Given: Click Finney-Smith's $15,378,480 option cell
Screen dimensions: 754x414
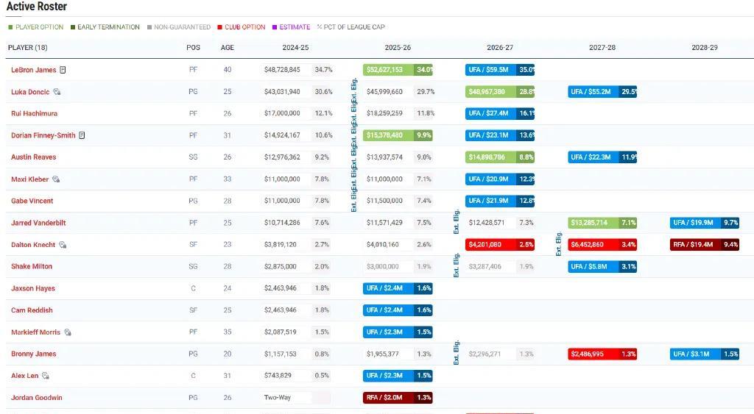Looking at the screenshot, I should pyautogui.click(x=398, y=135).
